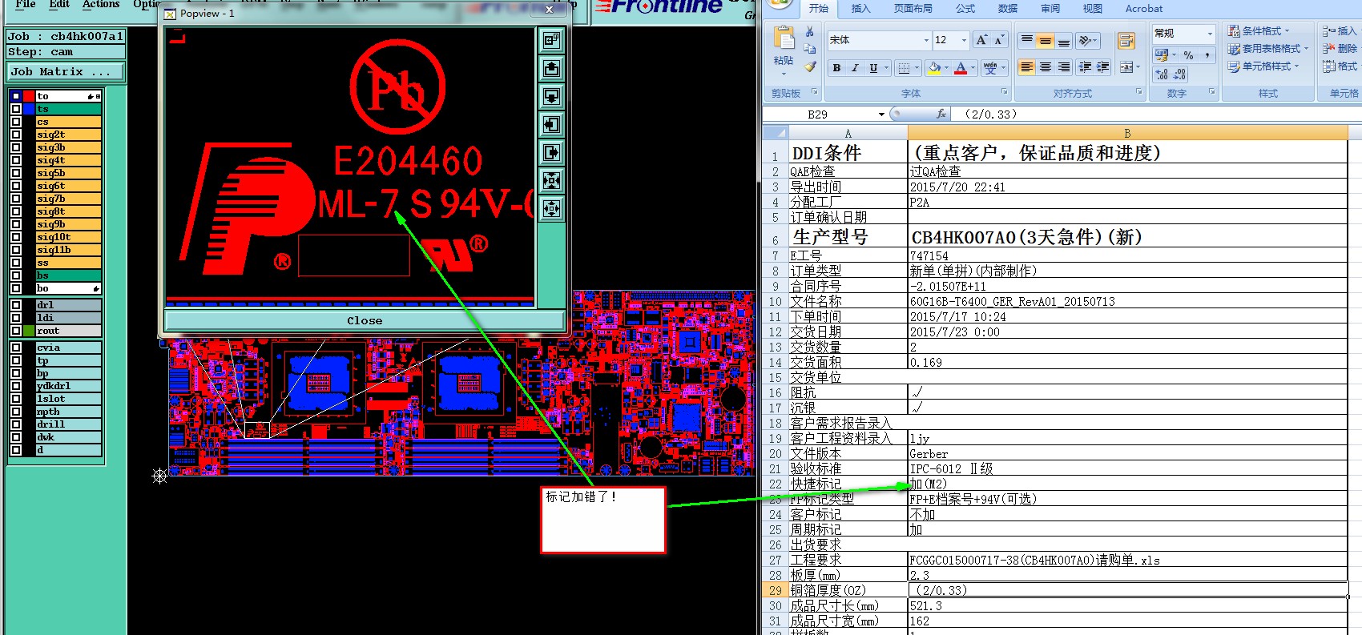Pan right in the Popview window
Screen dimensions: 1362x635
point(551,152)
